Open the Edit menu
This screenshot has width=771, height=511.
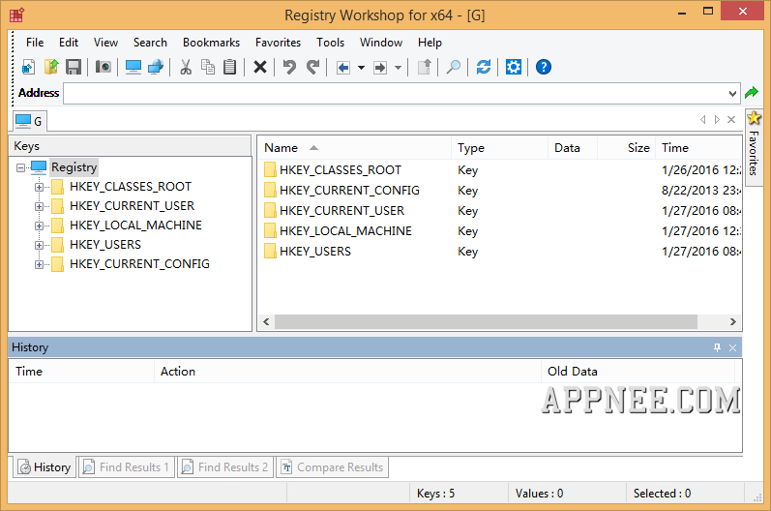pyautogui.click(x=69, y=43)
